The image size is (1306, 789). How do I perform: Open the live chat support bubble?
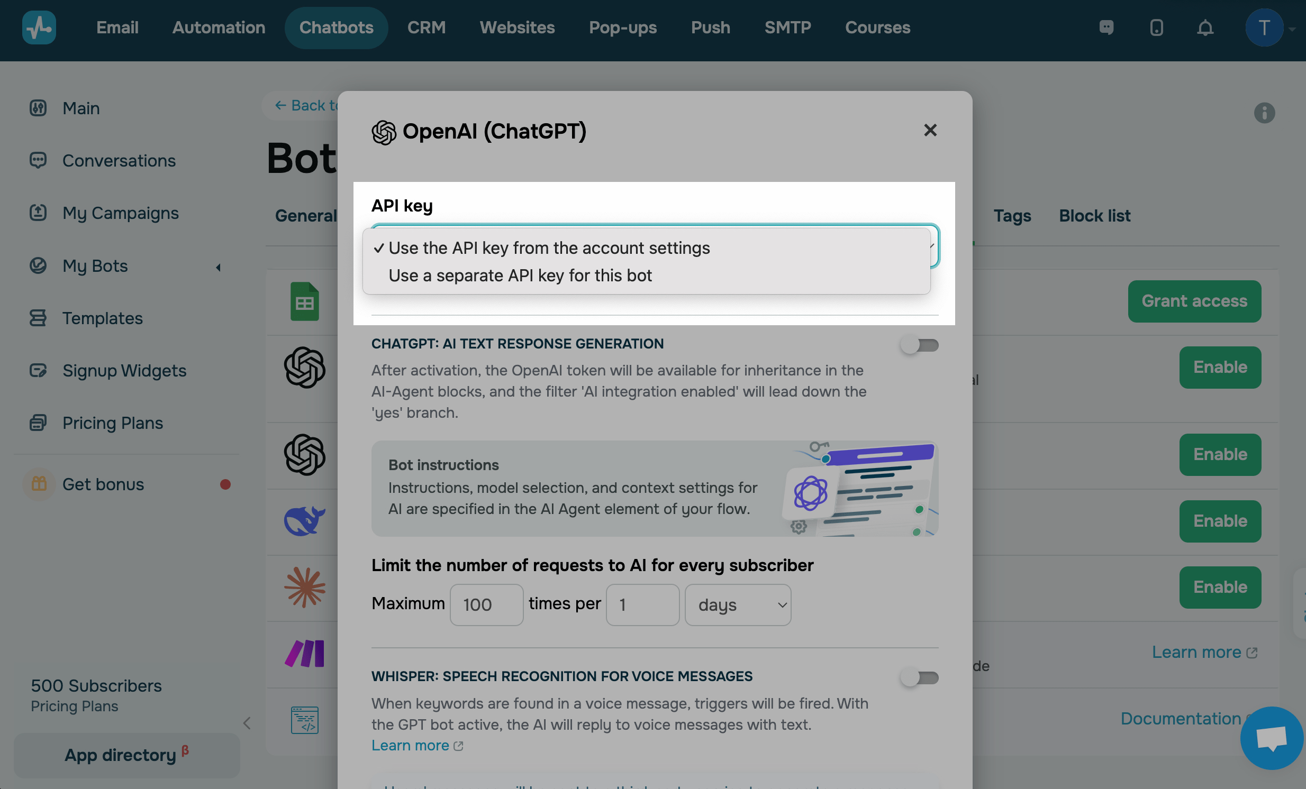click(x=1271, y=737)
